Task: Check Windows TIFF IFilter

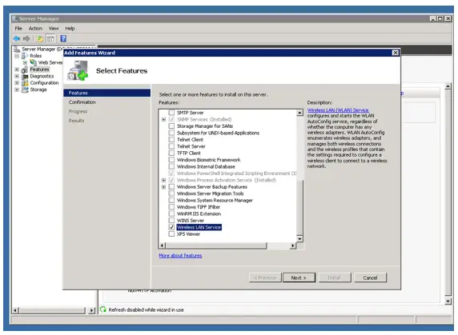Action: 171,207
